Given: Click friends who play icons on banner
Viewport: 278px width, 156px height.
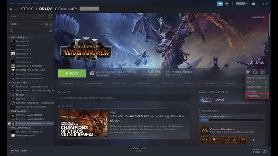Looking at the screenshot, I should pos(257,62).
